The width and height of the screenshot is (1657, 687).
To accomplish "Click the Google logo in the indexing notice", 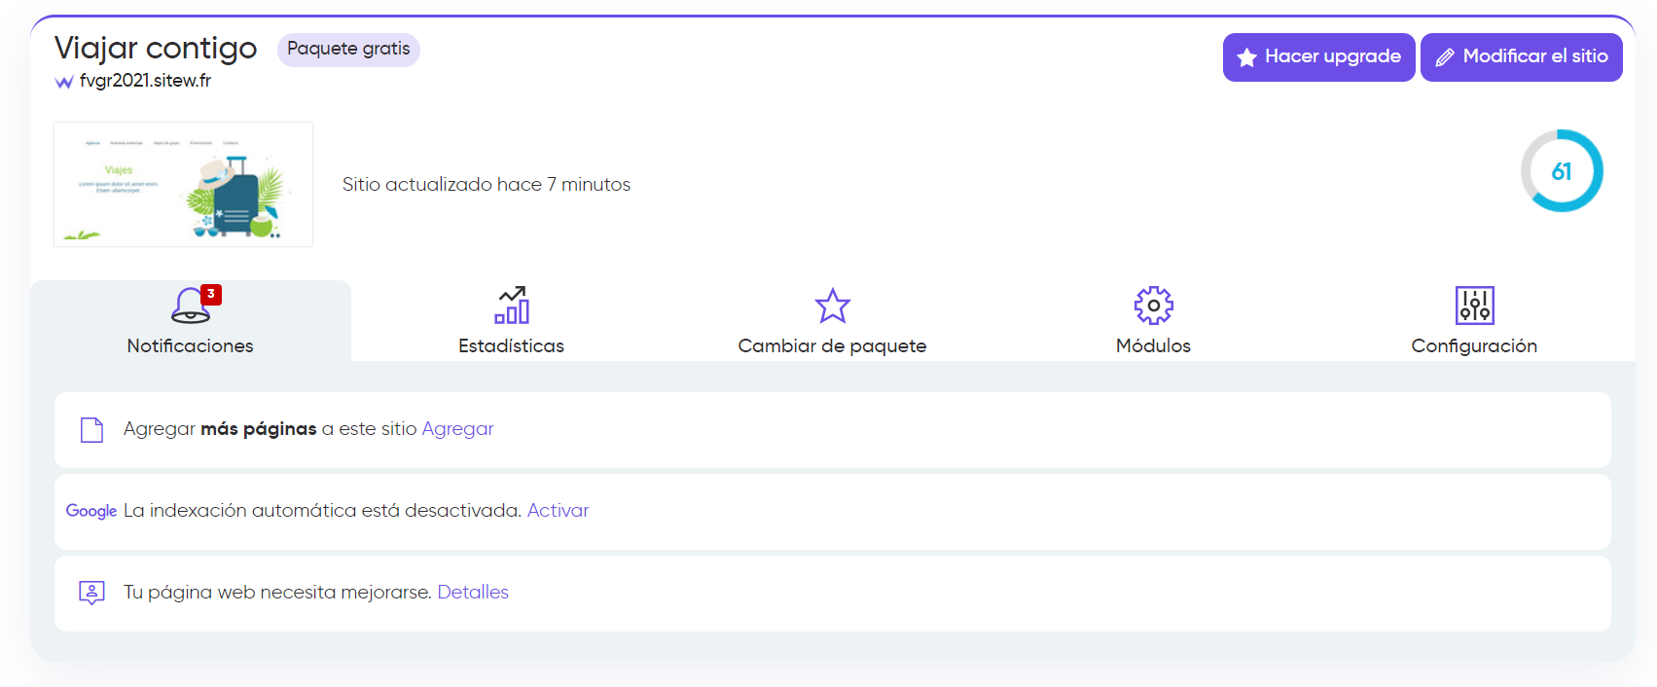I will click(91, 511).
